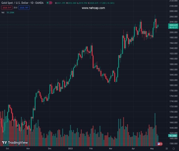179x151 pixels.
Task: Click the blue buy price 2028.76 button
Action: [x=24, y=8]
